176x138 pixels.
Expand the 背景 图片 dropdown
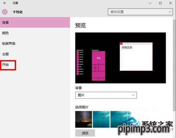[106, 95]
